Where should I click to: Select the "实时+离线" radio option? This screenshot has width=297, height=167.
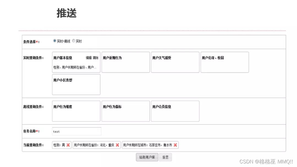pos(55,41)
